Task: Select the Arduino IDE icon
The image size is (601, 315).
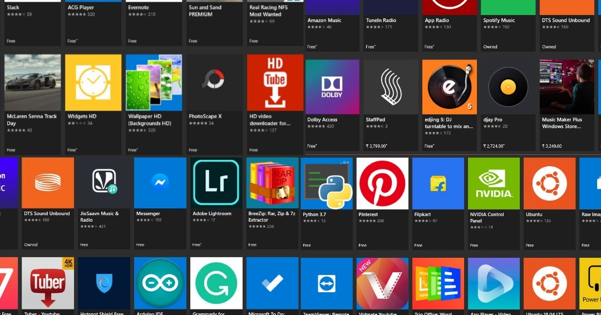Action: (x=160, y=283)
